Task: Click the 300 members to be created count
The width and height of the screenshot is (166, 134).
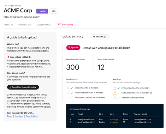Action: (x=73, y=67)
